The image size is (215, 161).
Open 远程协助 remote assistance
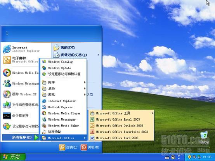pyautogui.click(x=64, y=132)
